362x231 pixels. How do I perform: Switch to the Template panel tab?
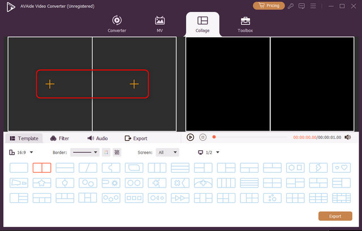[x=24, y=138]
